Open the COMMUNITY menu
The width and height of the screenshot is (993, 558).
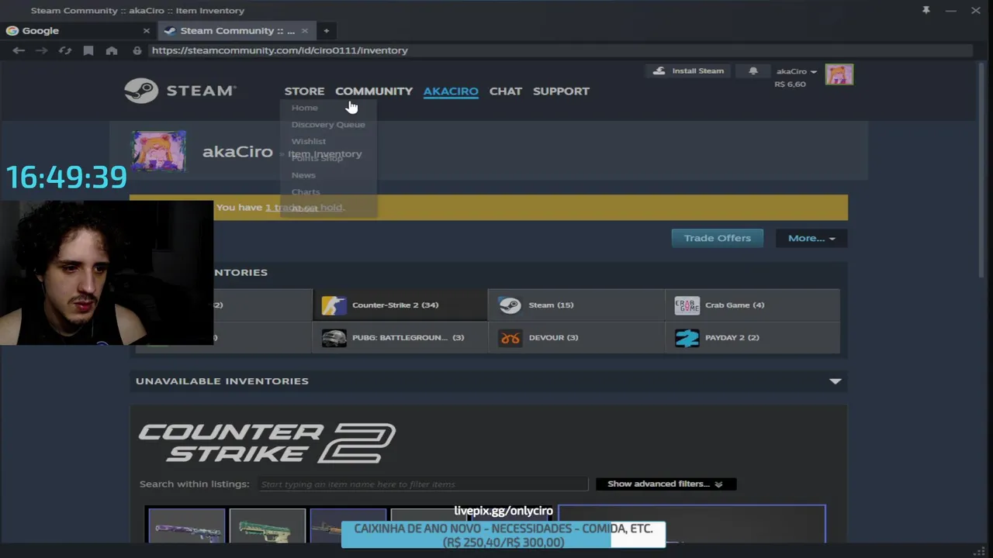(374, 91)
